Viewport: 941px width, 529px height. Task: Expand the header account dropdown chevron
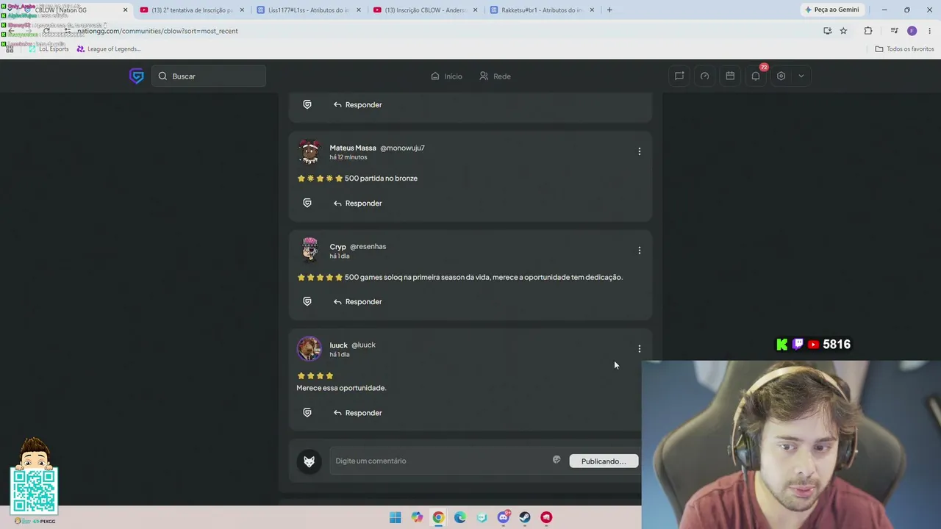[801, 76]
